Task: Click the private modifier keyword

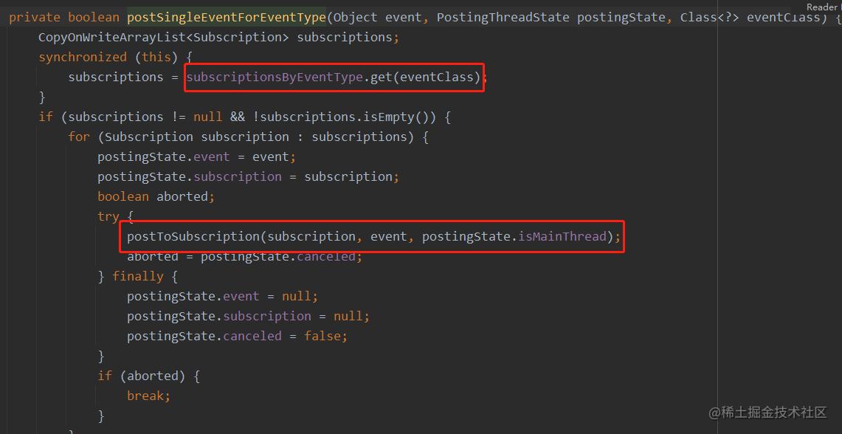Action: (x=35, y=17)
